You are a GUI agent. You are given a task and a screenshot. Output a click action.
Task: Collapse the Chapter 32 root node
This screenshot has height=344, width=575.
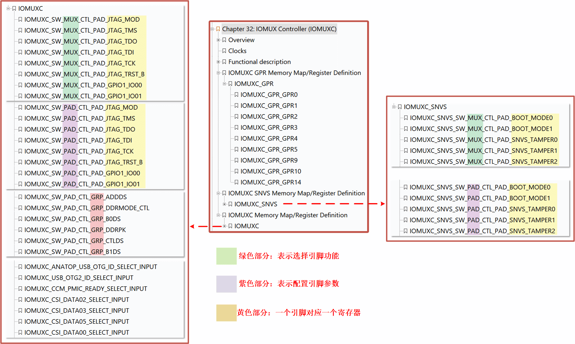tap(212, 29)
